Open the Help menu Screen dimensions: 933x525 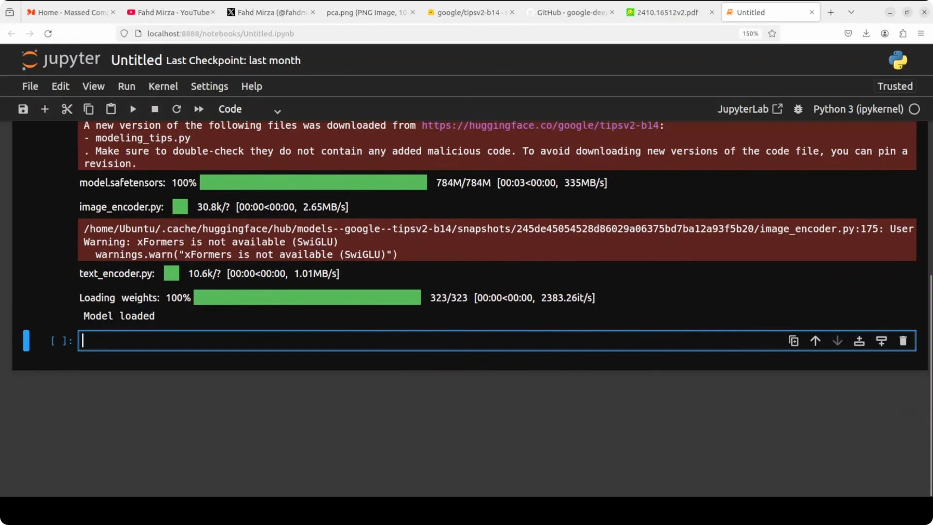coord(251,86)
